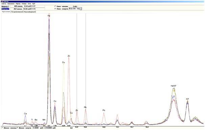The image size is (205, 130).
Task: Click the 12.6 energy axis value
Action: click(x=104, y=127)
